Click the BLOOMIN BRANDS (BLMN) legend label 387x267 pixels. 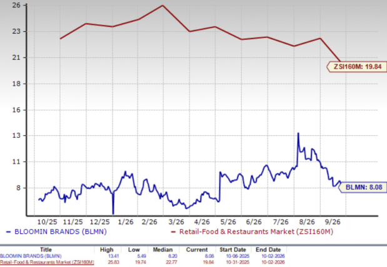tap(61, 232)
